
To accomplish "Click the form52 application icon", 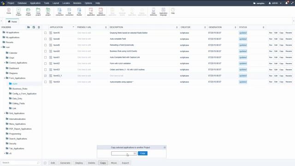I will click(x=51, y=64).
